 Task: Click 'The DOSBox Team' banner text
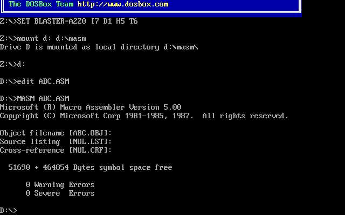pyautogui.click(x=41, y=4)
